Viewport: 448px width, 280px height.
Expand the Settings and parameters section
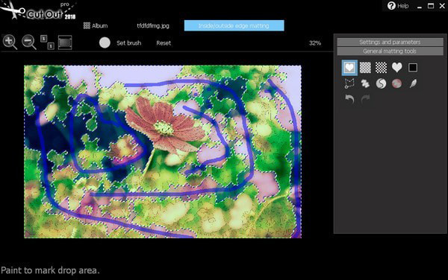pos(390,42)
